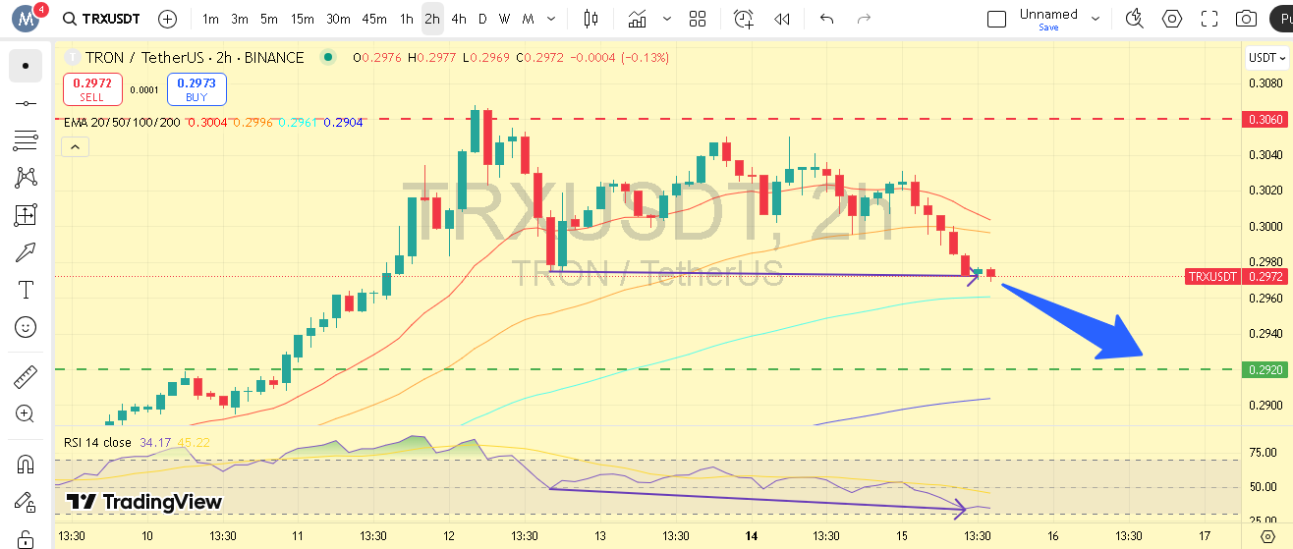Viewport: 1293px width, 549px height.
Task: Select the EMA 20/50/100/200 indicator legend
Action: pos(122,123)
